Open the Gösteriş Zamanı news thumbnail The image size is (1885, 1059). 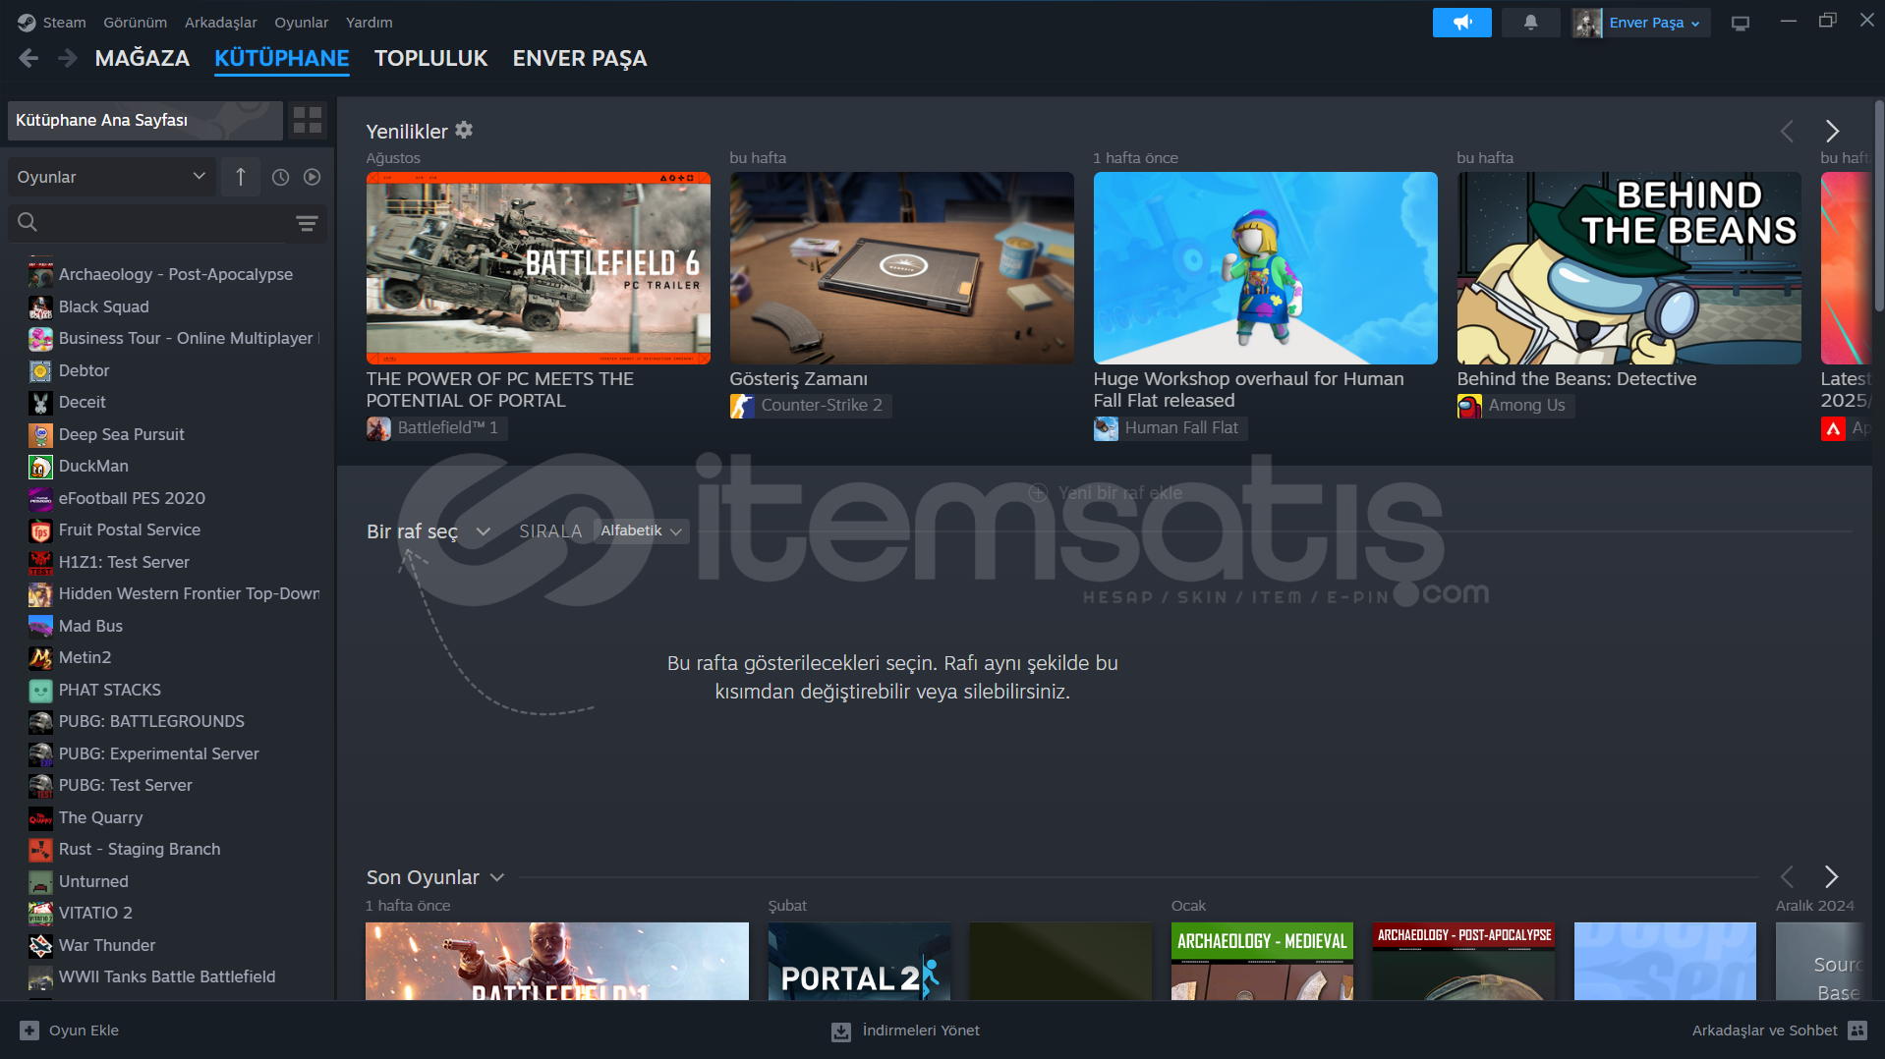tap(901, 268)
